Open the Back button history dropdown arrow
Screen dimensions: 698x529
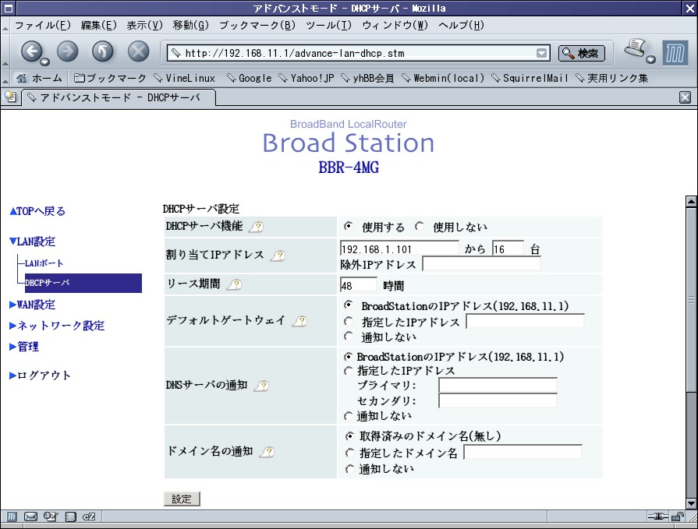tap(45, 62)
